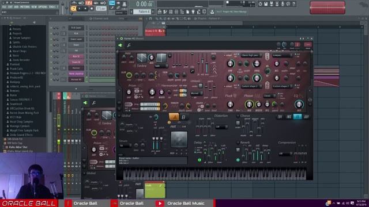Open the Distortion type dropdown in FX section
The width and height of the screenshot is (369, 207).
pyautogui.click(x=221, y=127)
